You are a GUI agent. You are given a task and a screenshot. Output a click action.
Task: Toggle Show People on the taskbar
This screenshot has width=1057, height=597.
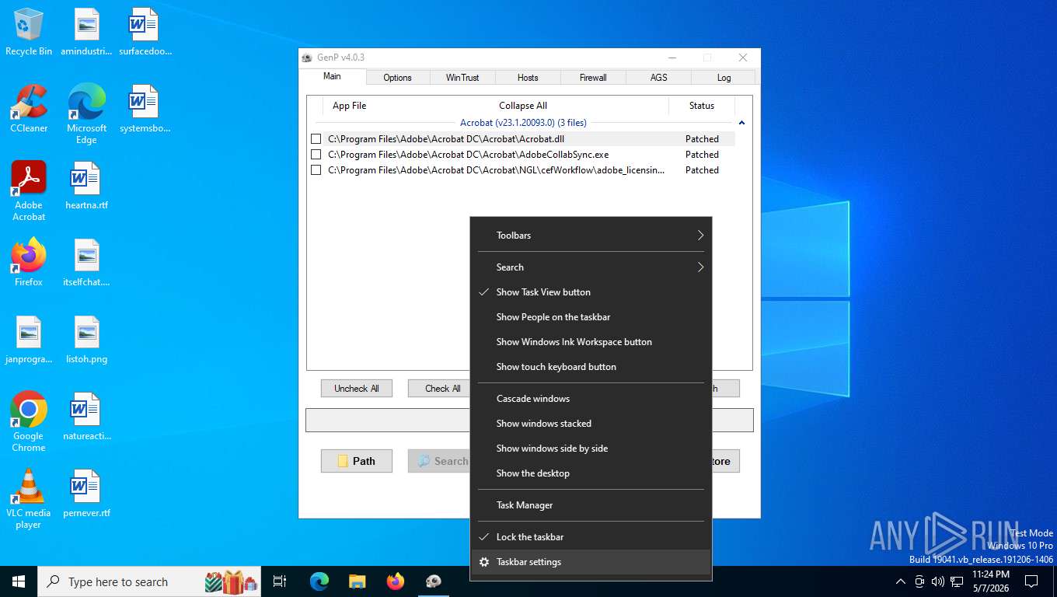[x=591, y=317]
